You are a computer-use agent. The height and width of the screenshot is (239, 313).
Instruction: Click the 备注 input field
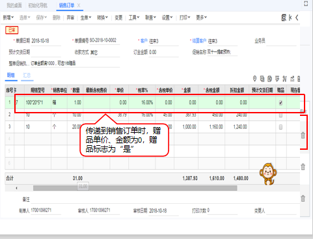165,199
